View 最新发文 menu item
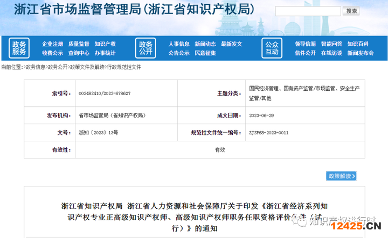 tap(231, 44)
